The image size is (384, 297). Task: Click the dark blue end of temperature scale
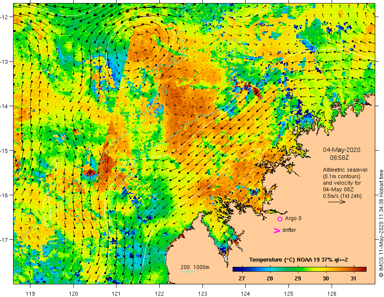point(235,269)
